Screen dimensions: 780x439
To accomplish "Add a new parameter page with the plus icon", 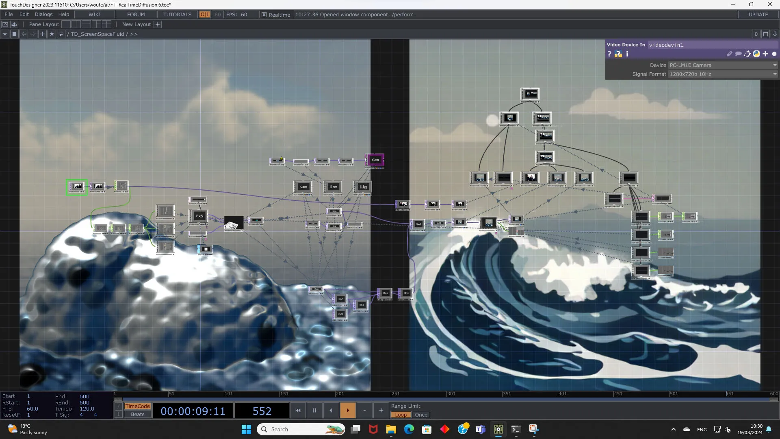I will pos(765,54).
